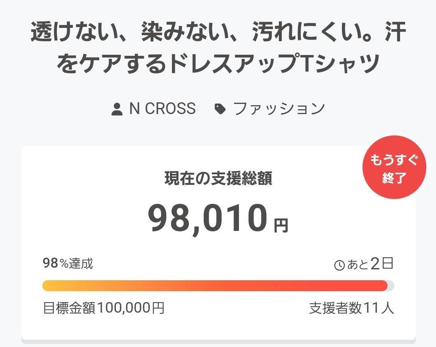The image size is (436, 347).
Task: Click the person icon beside N CROSS
Action: [x=117, y=109]
